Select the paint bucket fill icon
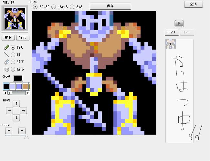The width and height of the screenshot is (210, 161). 6,69
